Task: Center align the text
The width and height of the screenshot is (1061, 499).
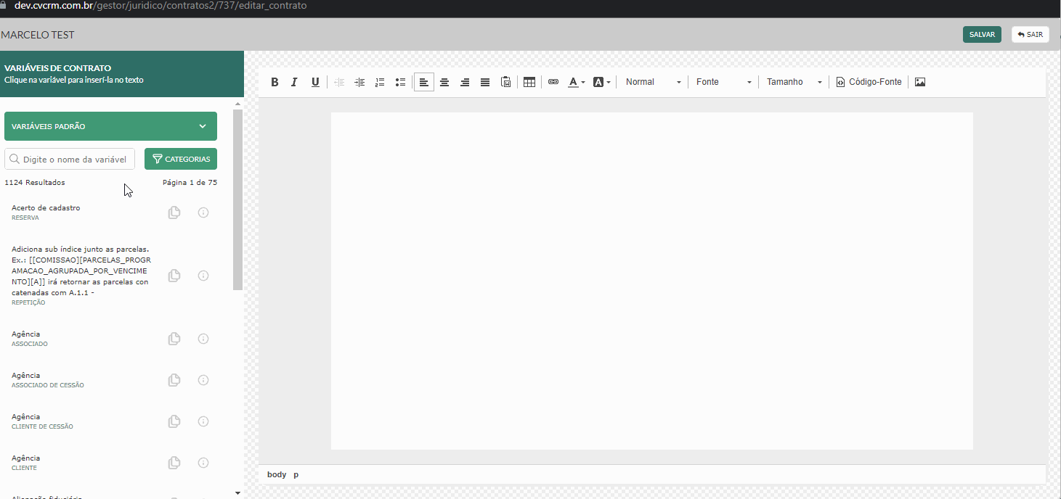Action: (444, 82)
